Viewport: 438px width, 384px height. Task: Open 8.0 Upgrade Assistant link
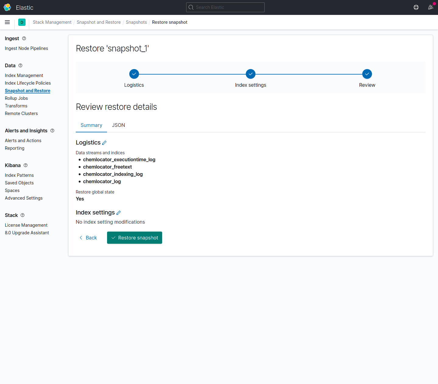(27, 233)
